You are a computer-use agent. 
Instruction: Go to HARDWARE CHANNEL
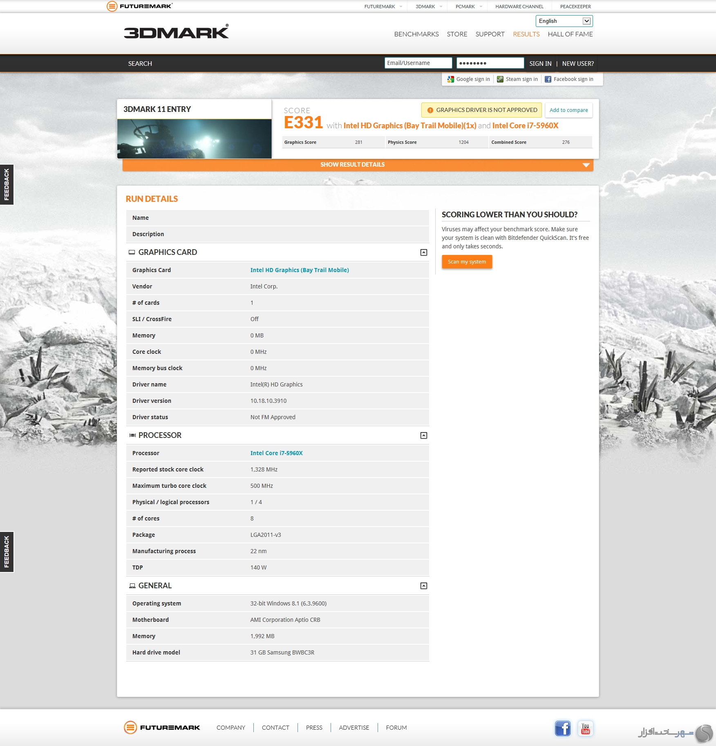point(519,7)
